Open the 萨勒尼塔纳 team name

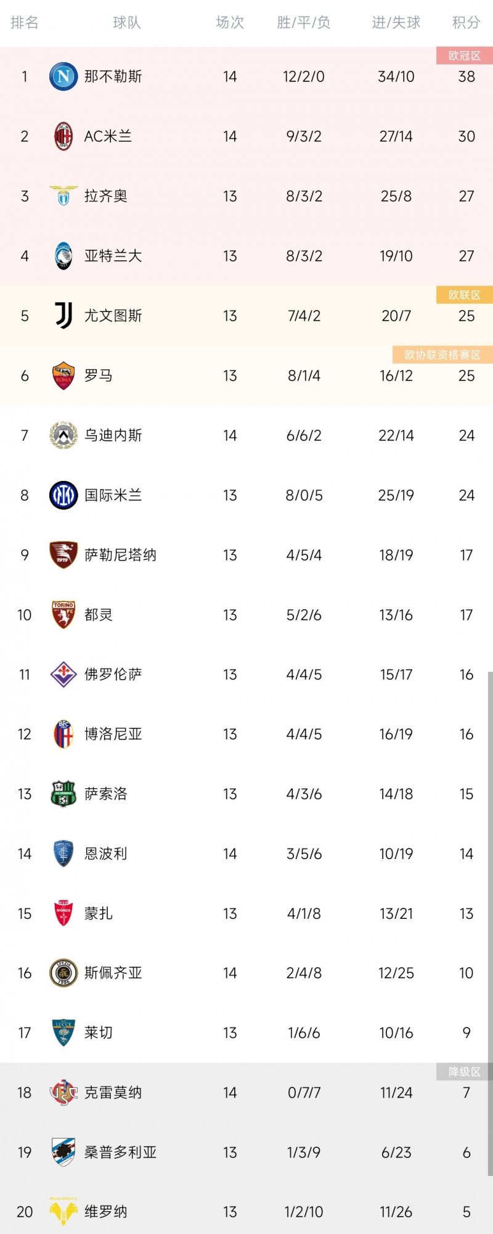[120, 555]
